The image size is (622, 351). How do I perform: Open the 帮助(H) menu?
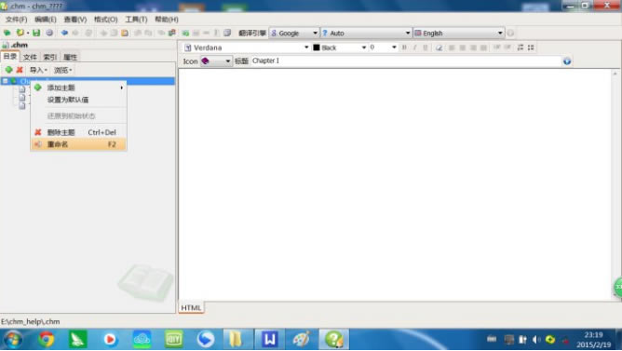[167, 20]
